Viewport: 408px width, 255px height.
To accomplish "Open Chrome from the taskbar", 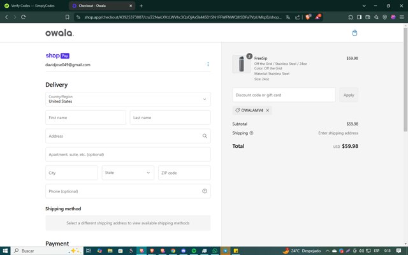I will [x=173, y=251].
